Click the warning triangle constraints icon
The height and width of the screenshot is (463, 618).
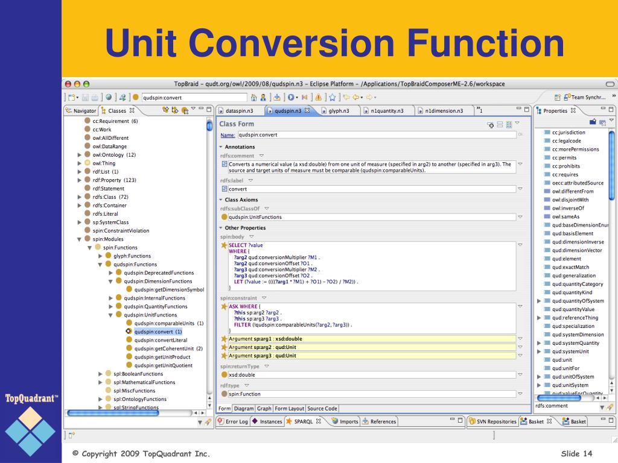[x=319, y=97]
